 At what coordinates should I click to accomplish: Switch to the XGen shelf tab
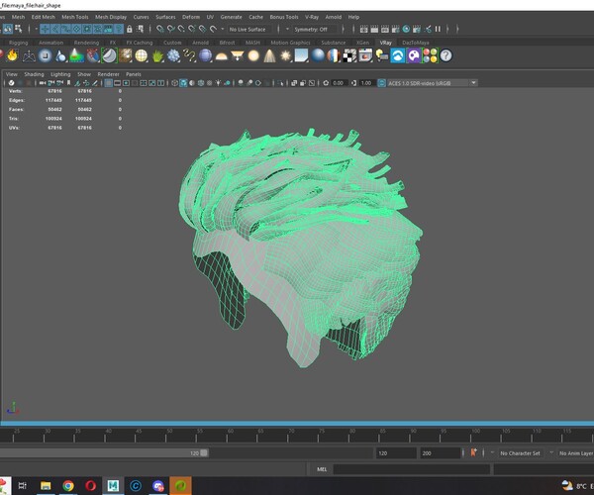point(362,43)
